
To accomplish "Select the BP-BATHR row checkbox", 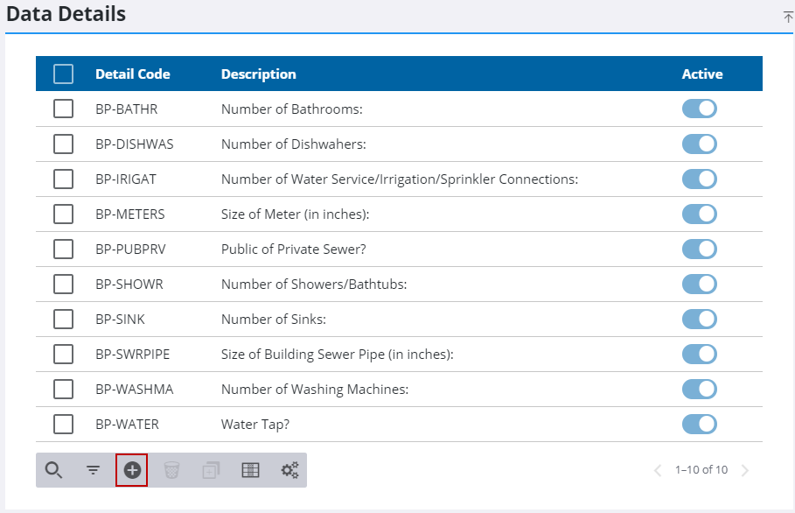I will tap(63, 109).
